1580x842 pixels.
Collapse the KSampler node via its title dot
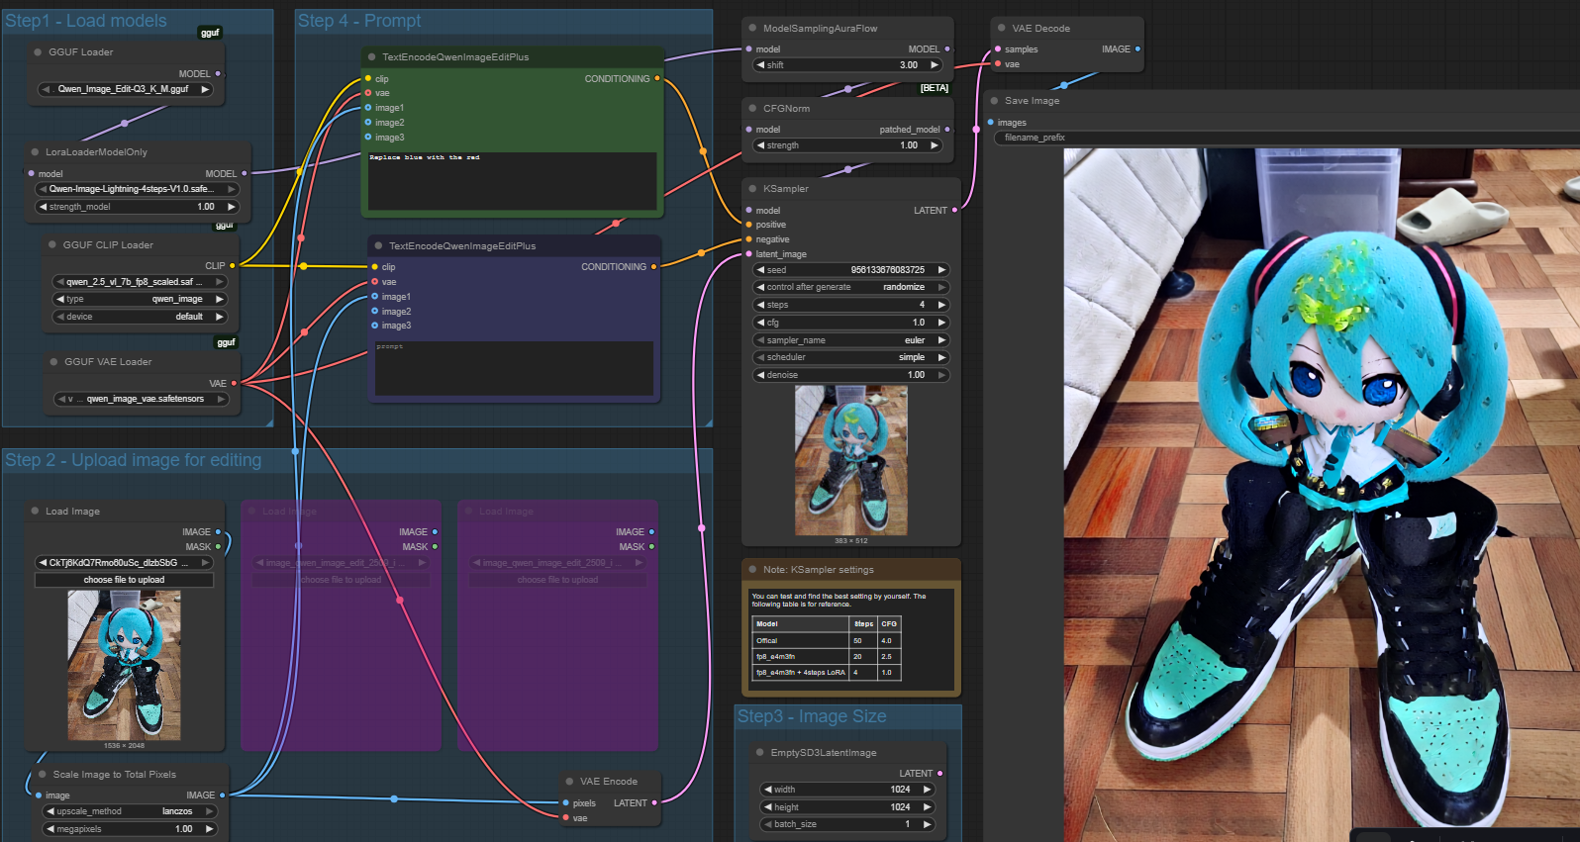(x=752, y=189)
